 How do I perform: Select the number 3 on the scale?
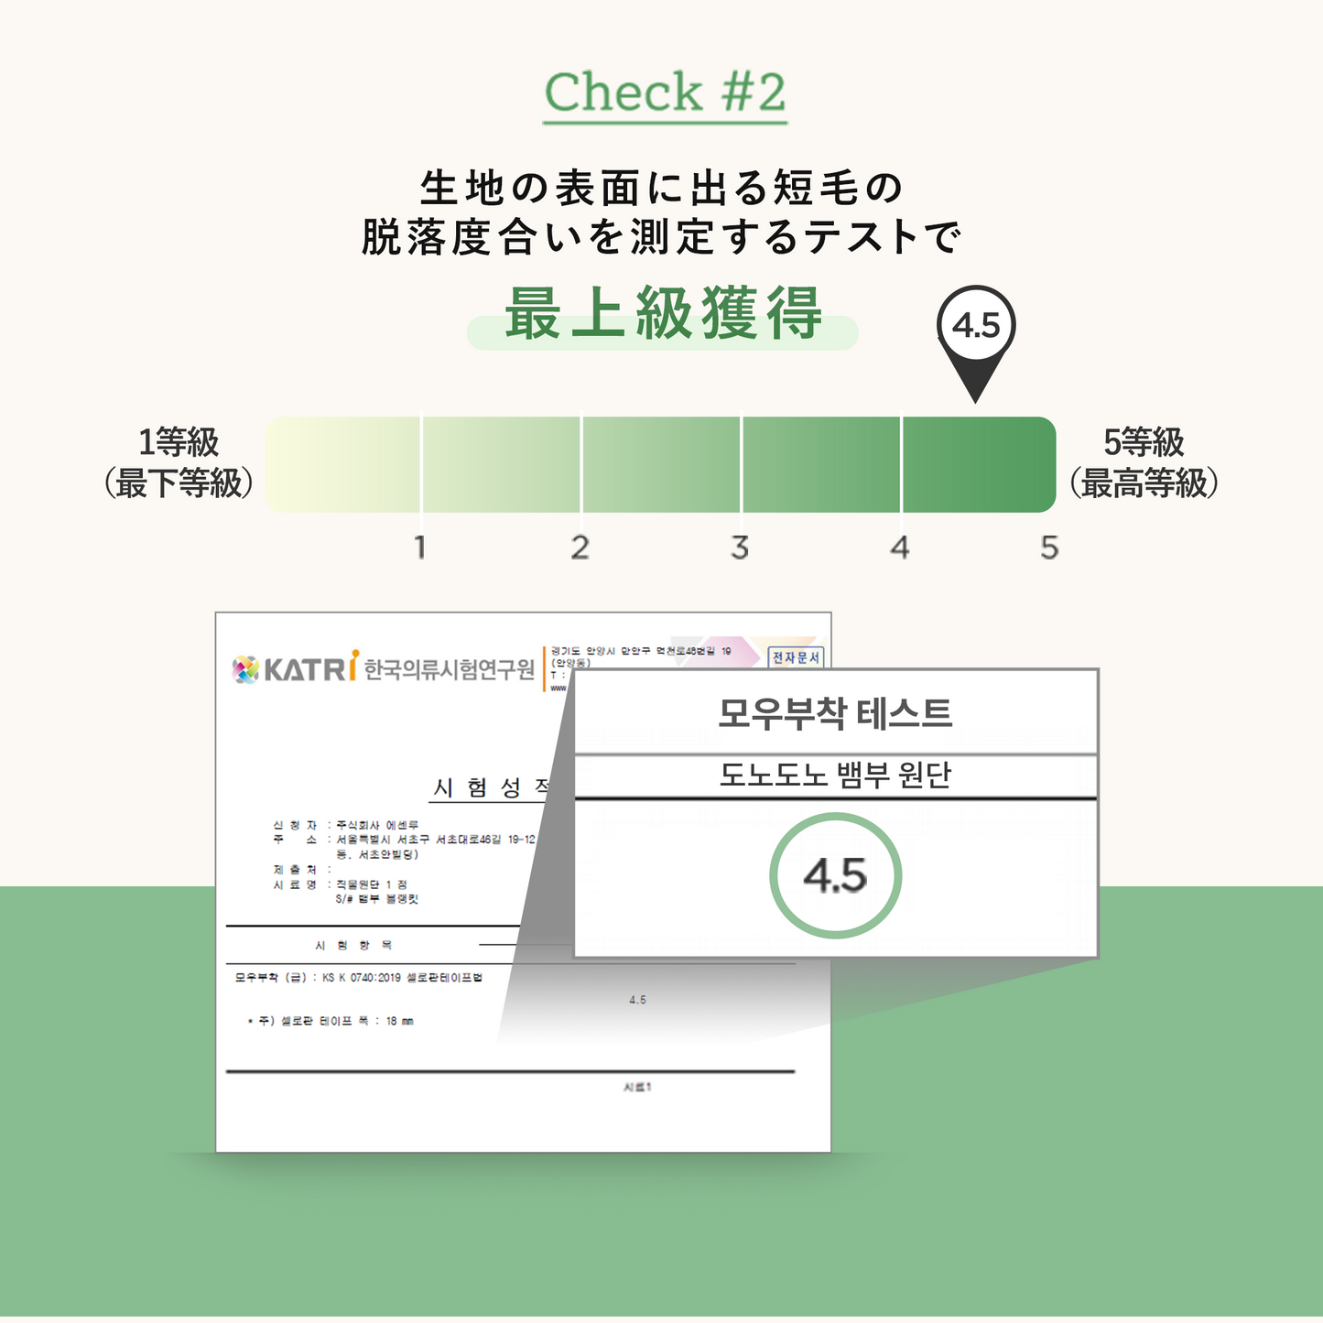coord(740,548)
